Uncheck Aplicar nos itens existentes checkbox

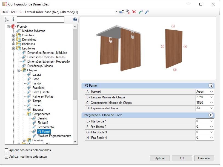click(6, 157)
